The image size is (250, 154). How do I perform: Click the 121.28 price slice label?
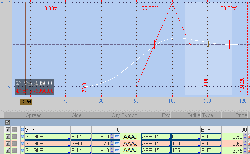point(242,85)
